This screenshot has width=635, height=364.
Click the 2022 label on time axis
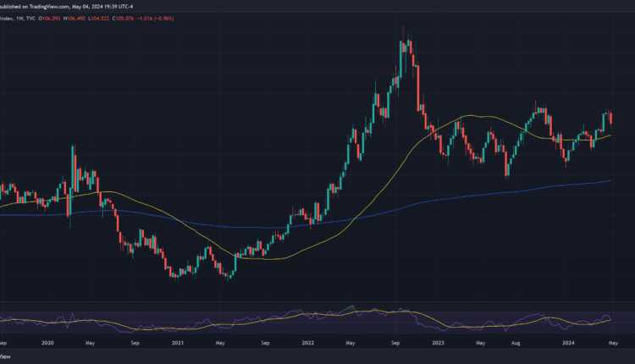pyautogui.click(x=306, y=344)
